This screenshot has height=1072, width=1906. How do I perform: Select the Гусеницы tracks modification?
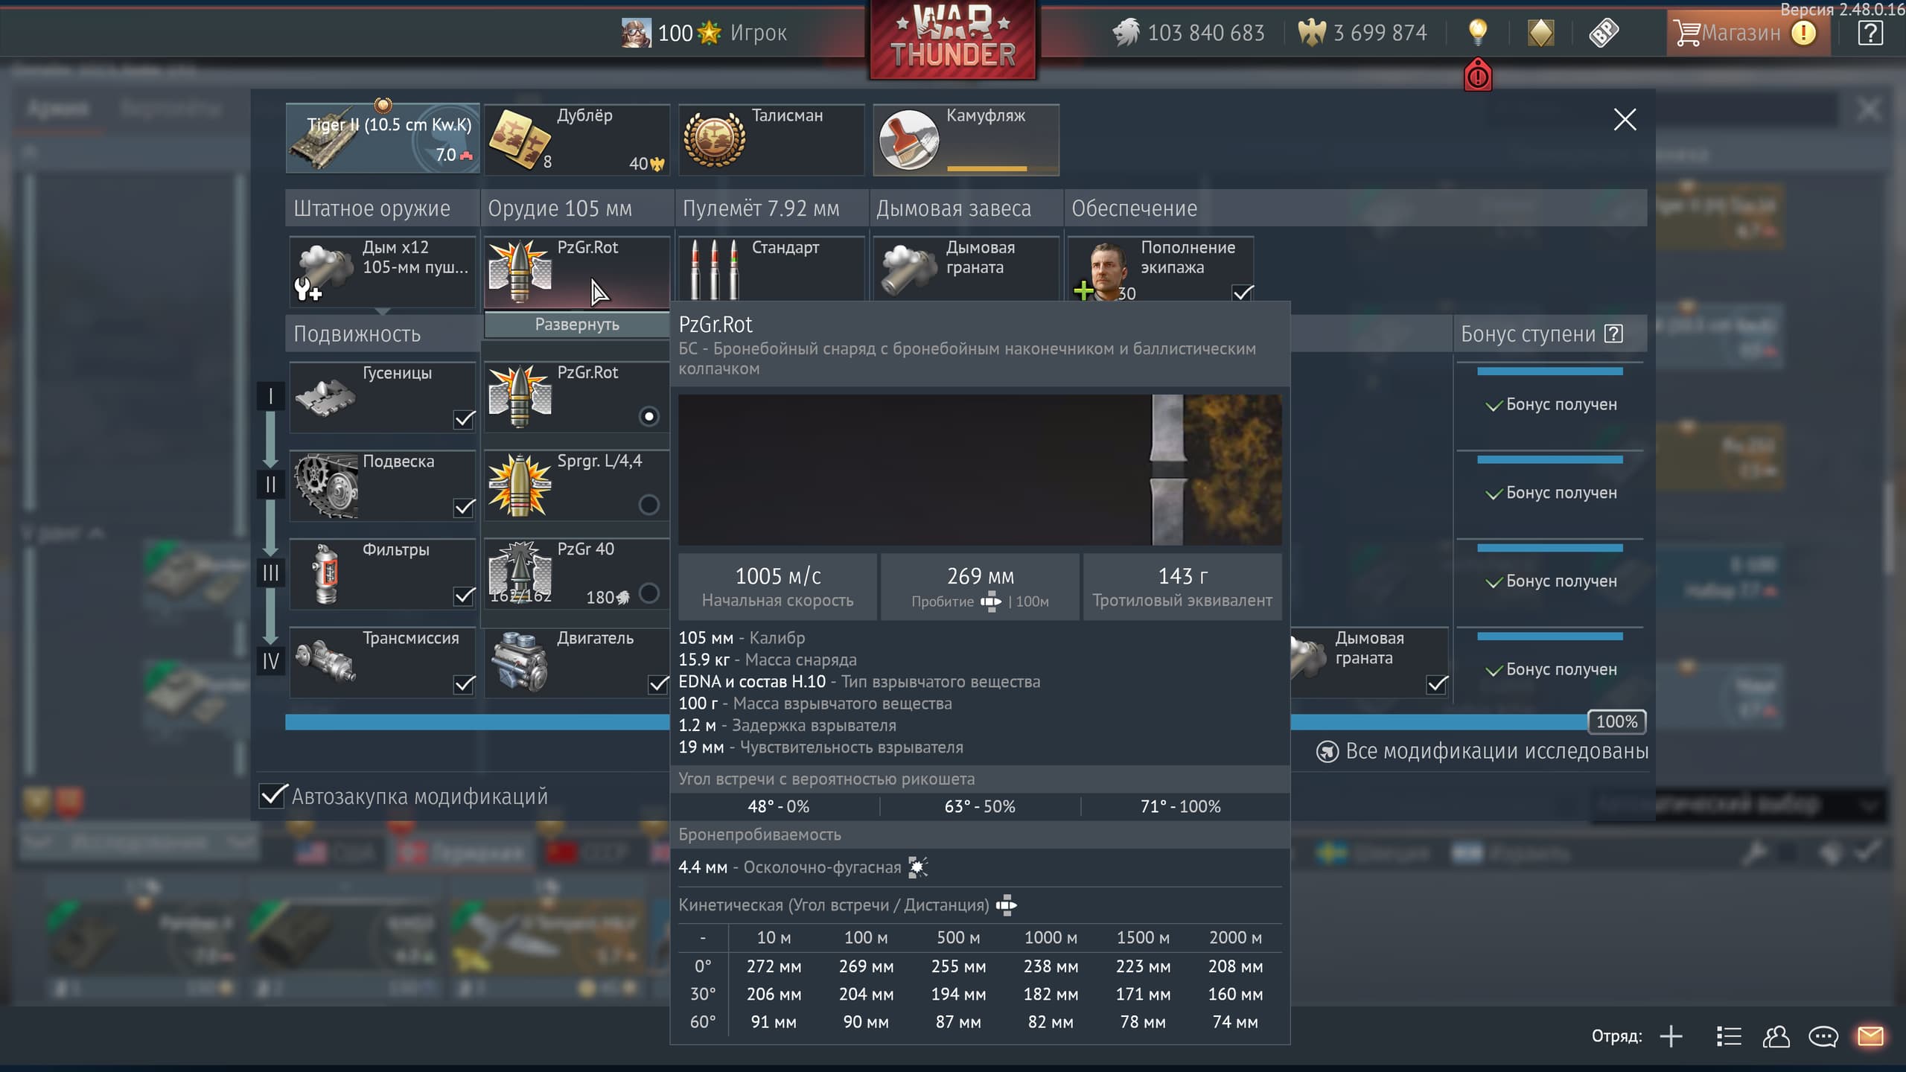pos(383,397)
